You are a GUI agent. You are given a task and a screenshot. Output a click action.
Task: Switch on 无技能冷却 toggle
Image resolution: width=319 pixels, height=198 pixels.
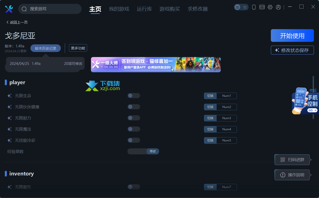(134, 140)
